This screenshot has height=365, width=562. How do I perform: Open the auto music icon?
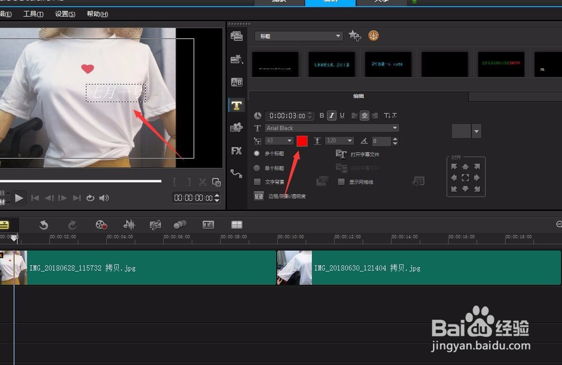point(155,225)
